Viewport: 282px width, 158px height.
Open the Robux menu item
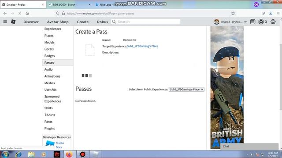103,22
